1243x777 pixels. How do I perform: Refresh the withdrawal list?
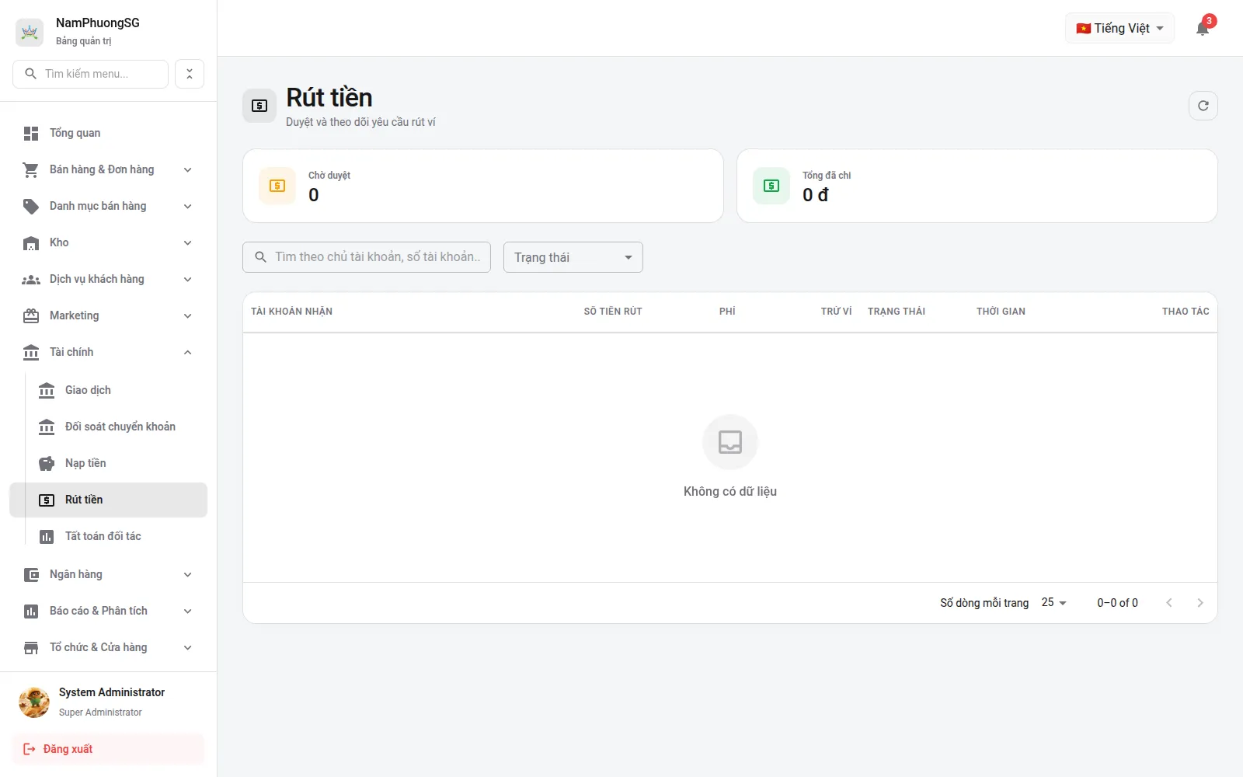[1203, 106]
